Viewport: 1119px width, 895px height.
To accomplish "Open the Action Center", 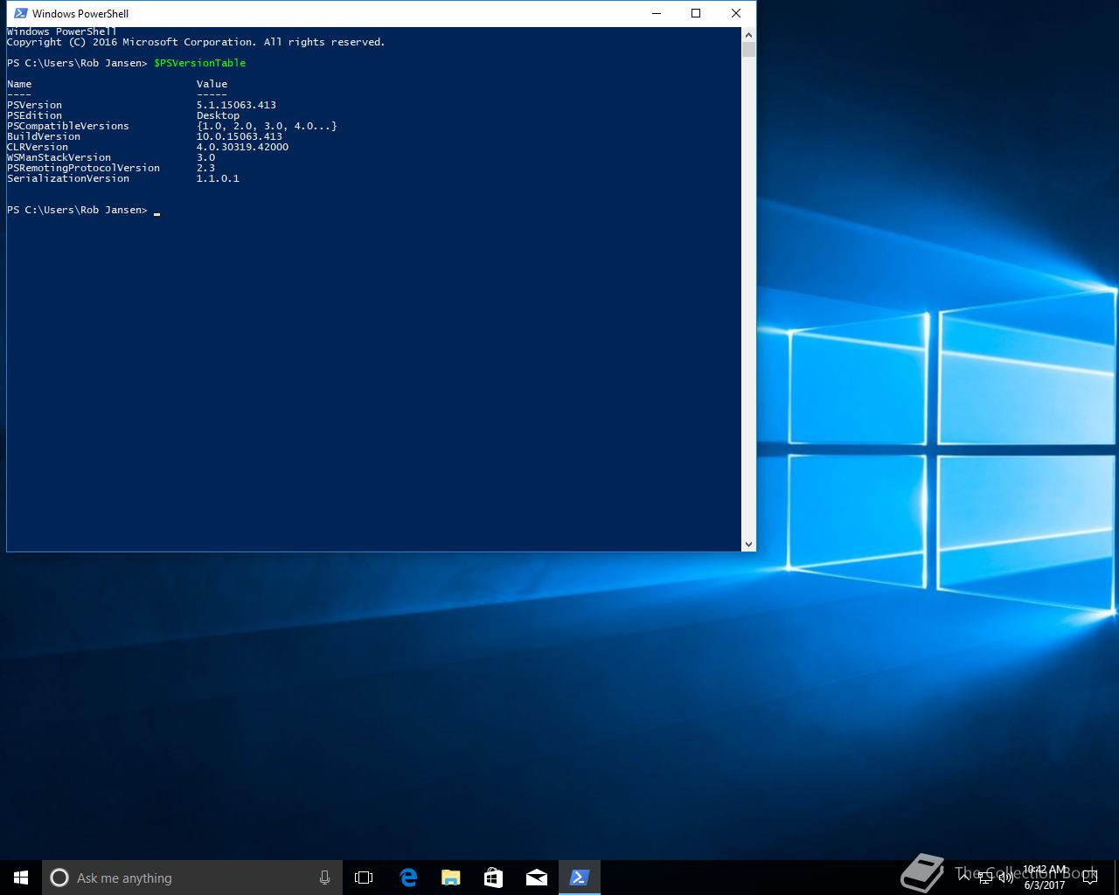I will (x=1091, y=877).
